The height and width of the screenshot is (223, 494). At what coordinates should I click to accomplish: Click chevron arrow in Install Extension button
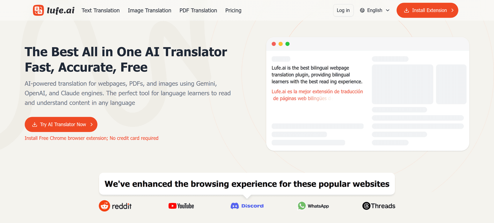coord(452,10)
